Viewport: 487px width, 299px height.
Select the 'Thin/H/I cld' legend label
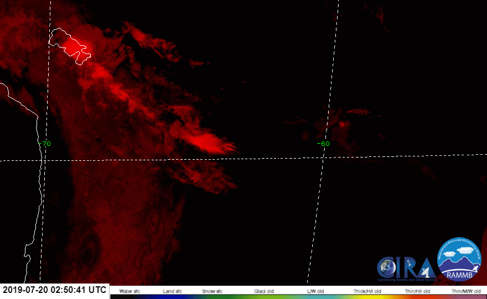click(415, 290)
